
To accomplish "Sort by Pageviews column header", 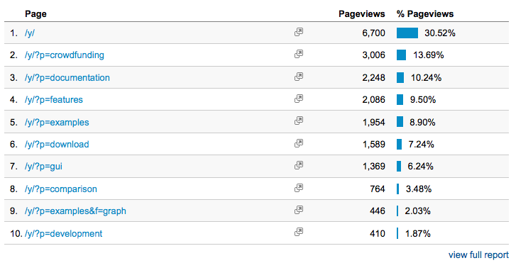I will tap(362, 14).
